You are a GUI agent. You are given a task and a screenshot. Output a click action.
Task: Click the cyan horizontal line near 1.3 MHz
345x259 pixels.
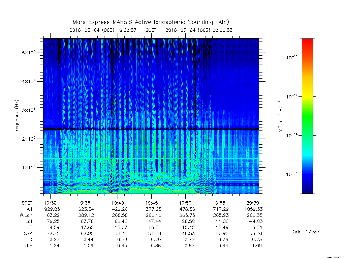pos(151,159)
